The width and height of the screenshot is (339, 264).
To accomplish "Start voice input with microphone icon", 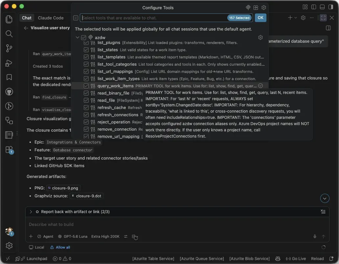I will pos(315,236).
